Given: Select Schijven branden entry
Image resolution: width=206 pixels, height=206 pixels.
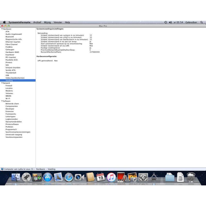Looking at the screenshot, I should (13, 68).
